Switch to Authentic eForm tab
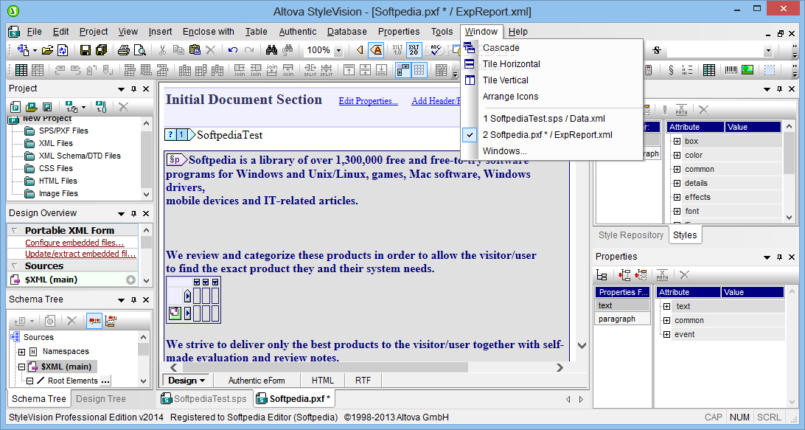 (x=257, y=381)
